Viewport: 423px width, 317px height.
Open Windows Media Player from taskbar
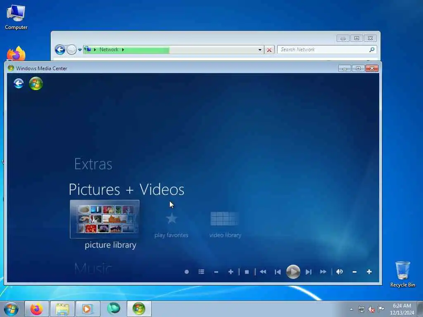[88, 309]
